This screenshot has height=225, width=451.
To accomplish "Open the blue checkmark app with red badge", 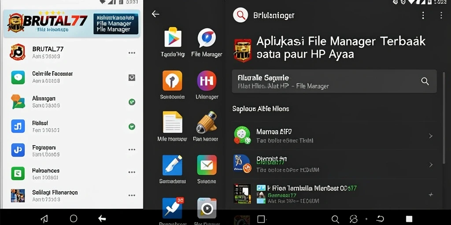I will pos(173,208).
